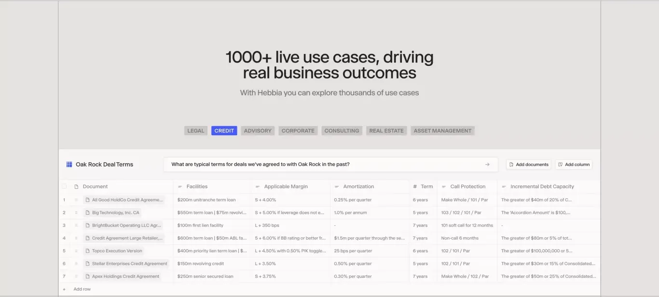Open Credit Agreement Large Retailer document

124,238
